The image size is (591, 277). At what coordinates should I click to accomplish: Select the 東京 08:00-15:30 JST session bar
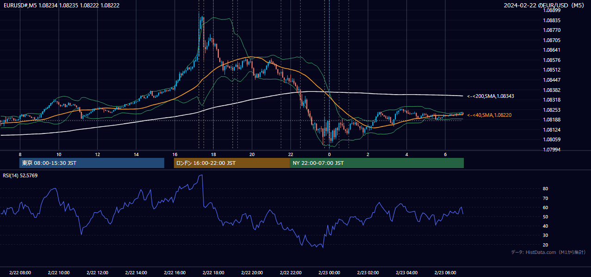click(92, 163)
